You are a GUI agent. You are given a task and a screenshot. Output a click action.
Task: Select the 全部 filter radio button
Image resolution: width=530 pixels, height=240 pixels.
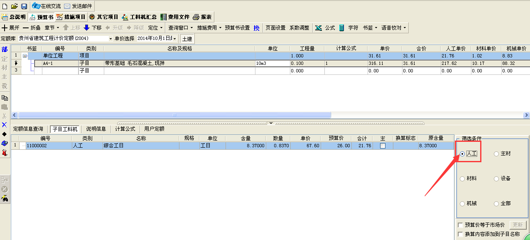point(496,204)
